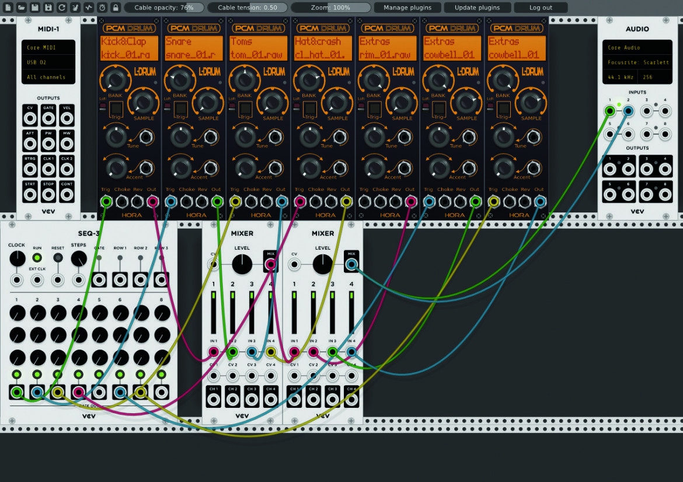Click the CV output jack on MIDI-1
This screenshot has width=683, height=482.
(30, 118)
